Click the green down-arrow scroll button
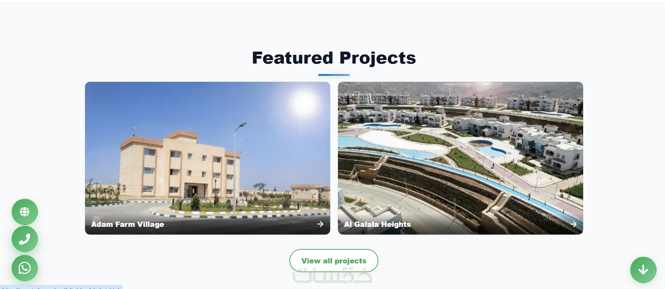 click(x=643, y=270)
